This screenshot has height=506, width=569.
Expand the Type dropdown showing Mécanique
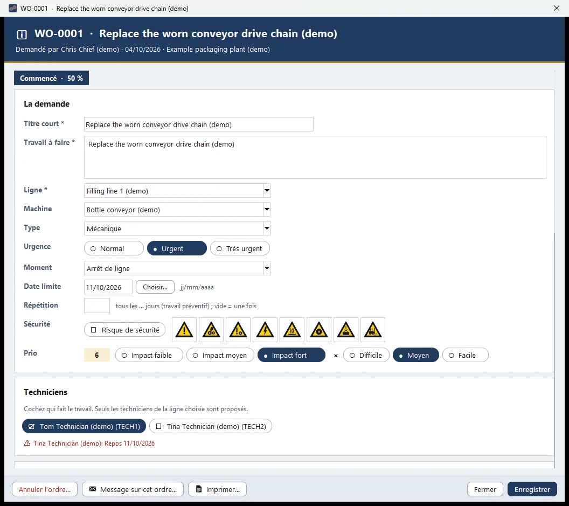pyautogui.click(x=177, y=228)
